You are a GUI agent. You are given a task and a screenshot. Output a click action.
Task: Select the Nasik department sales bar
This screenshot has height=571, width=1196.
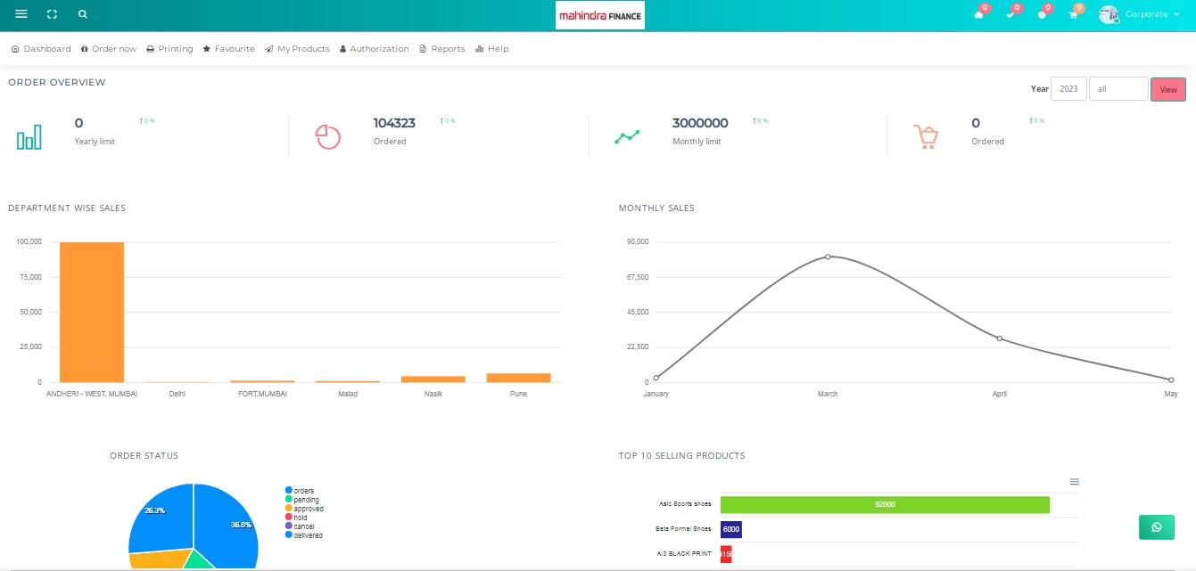coord(433,379)
